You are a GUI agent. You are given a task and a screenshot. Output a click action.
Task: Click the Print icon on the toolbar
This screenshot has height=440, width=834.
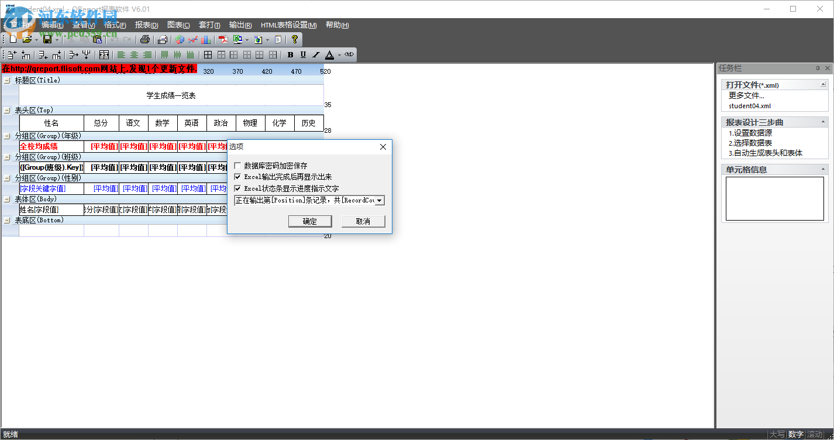tap(145, 39)
